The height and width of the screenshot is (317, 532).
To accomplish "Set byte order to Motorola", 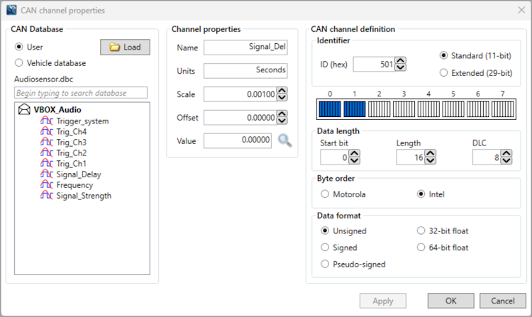I will [325, 194].
